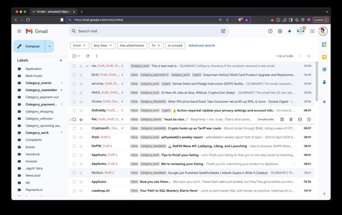
Task: Click the browser bookmark icon
Action: click(62, 20)
